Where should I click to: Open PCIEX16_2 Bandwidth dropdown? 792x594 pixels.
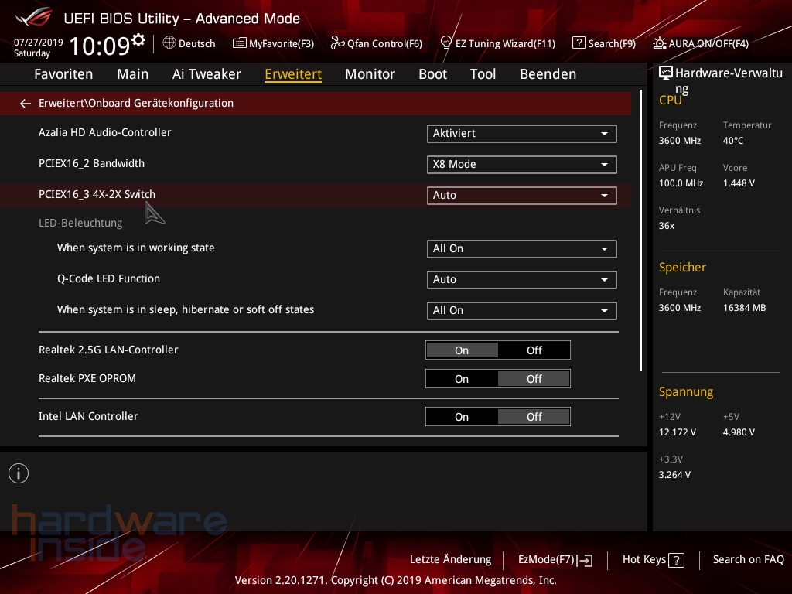tap(522, 164)
